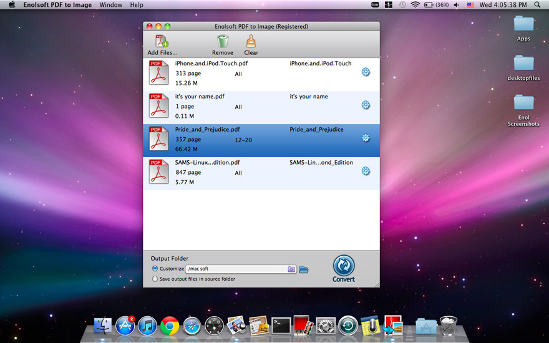Open the Apple menu

click(x=12, y=4)
